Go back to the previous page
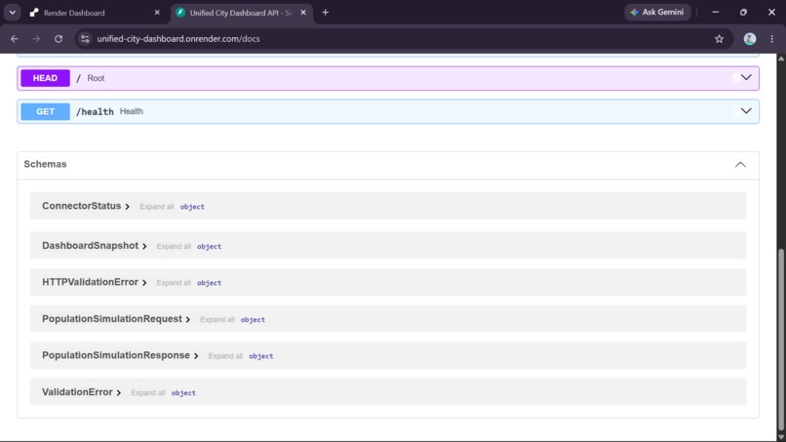The height and width of the screenshot is (442, 786). (x=14, y=39)
